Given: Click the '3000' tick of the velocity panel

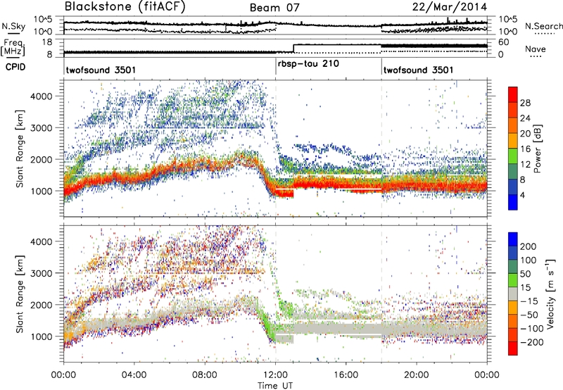Looking at the screenshot, I should coord(41,273).
